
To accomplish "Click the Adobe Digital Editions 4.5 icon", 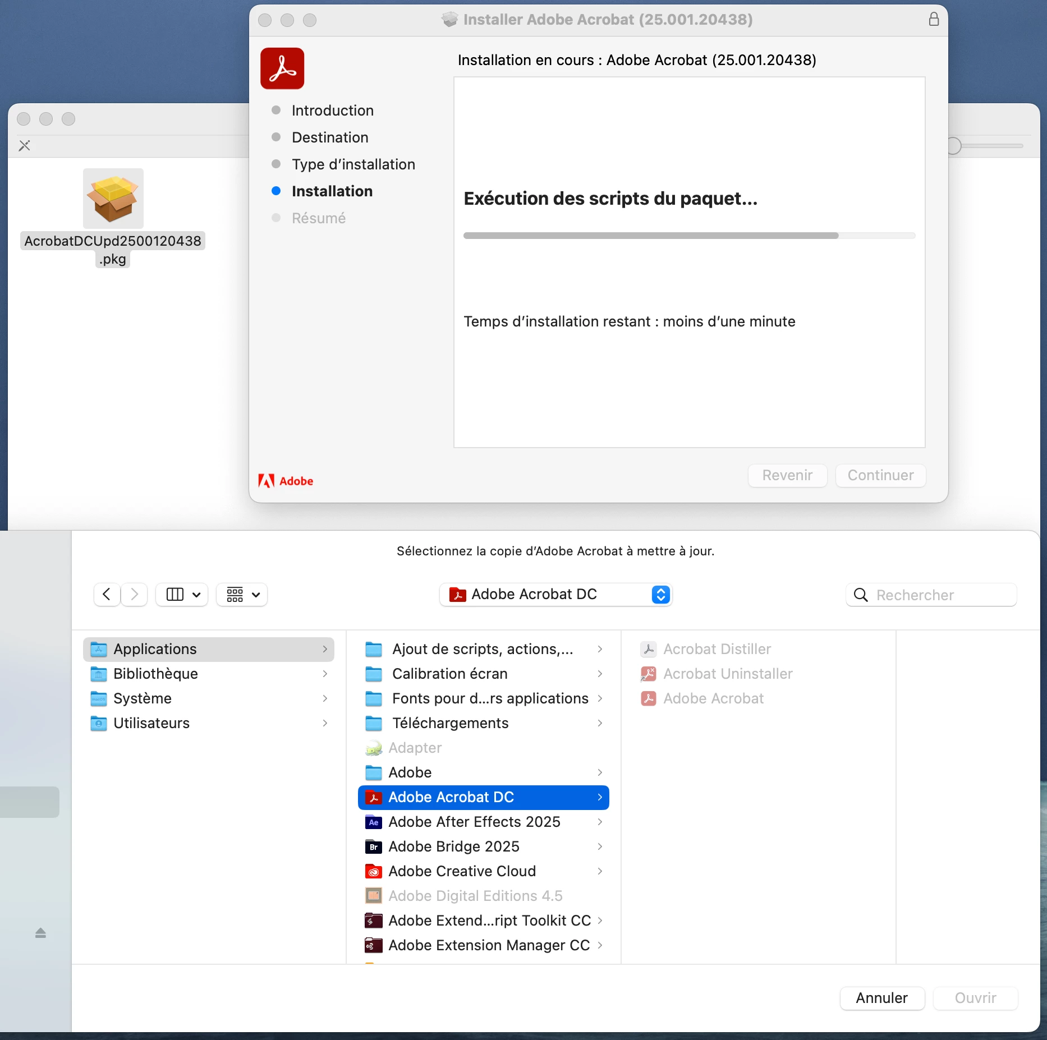I will pos(374,896).
